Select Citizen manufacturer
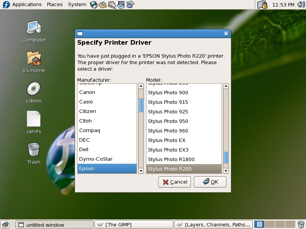 click(107, 111)
